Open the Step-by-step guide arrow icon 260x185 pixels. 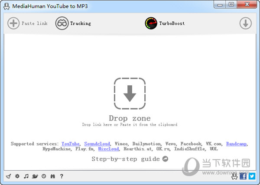click(165, 159)
